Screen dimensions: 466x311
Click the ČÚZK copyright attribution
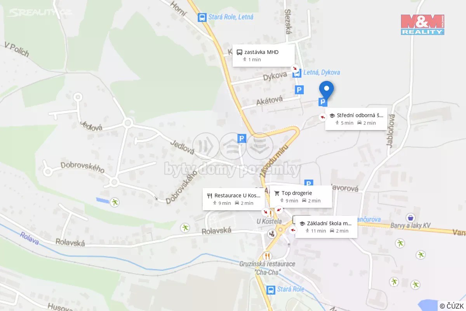pos(452,306)
